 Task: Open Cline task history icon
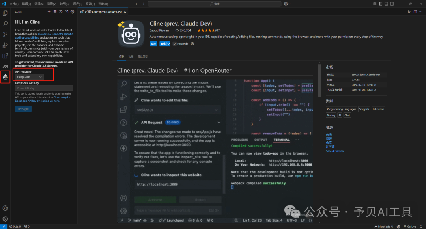point(61,12)
